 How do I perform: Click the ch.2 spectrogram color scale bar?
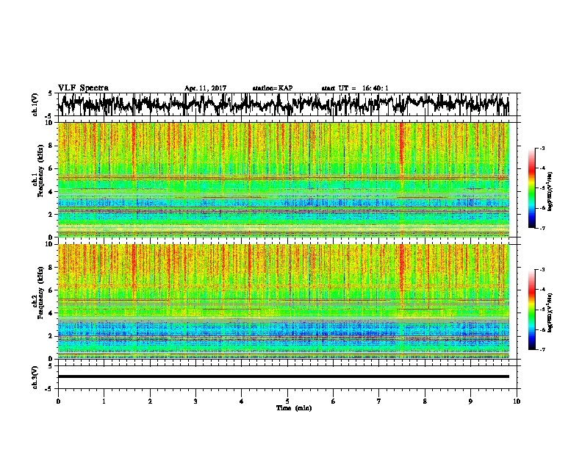(x=531, y=310)
